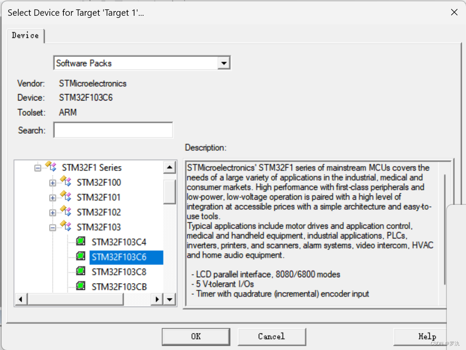Switch to the Device tab
Image resolution: width=466 pixels, height=350 pixels.
coord(25,36)
